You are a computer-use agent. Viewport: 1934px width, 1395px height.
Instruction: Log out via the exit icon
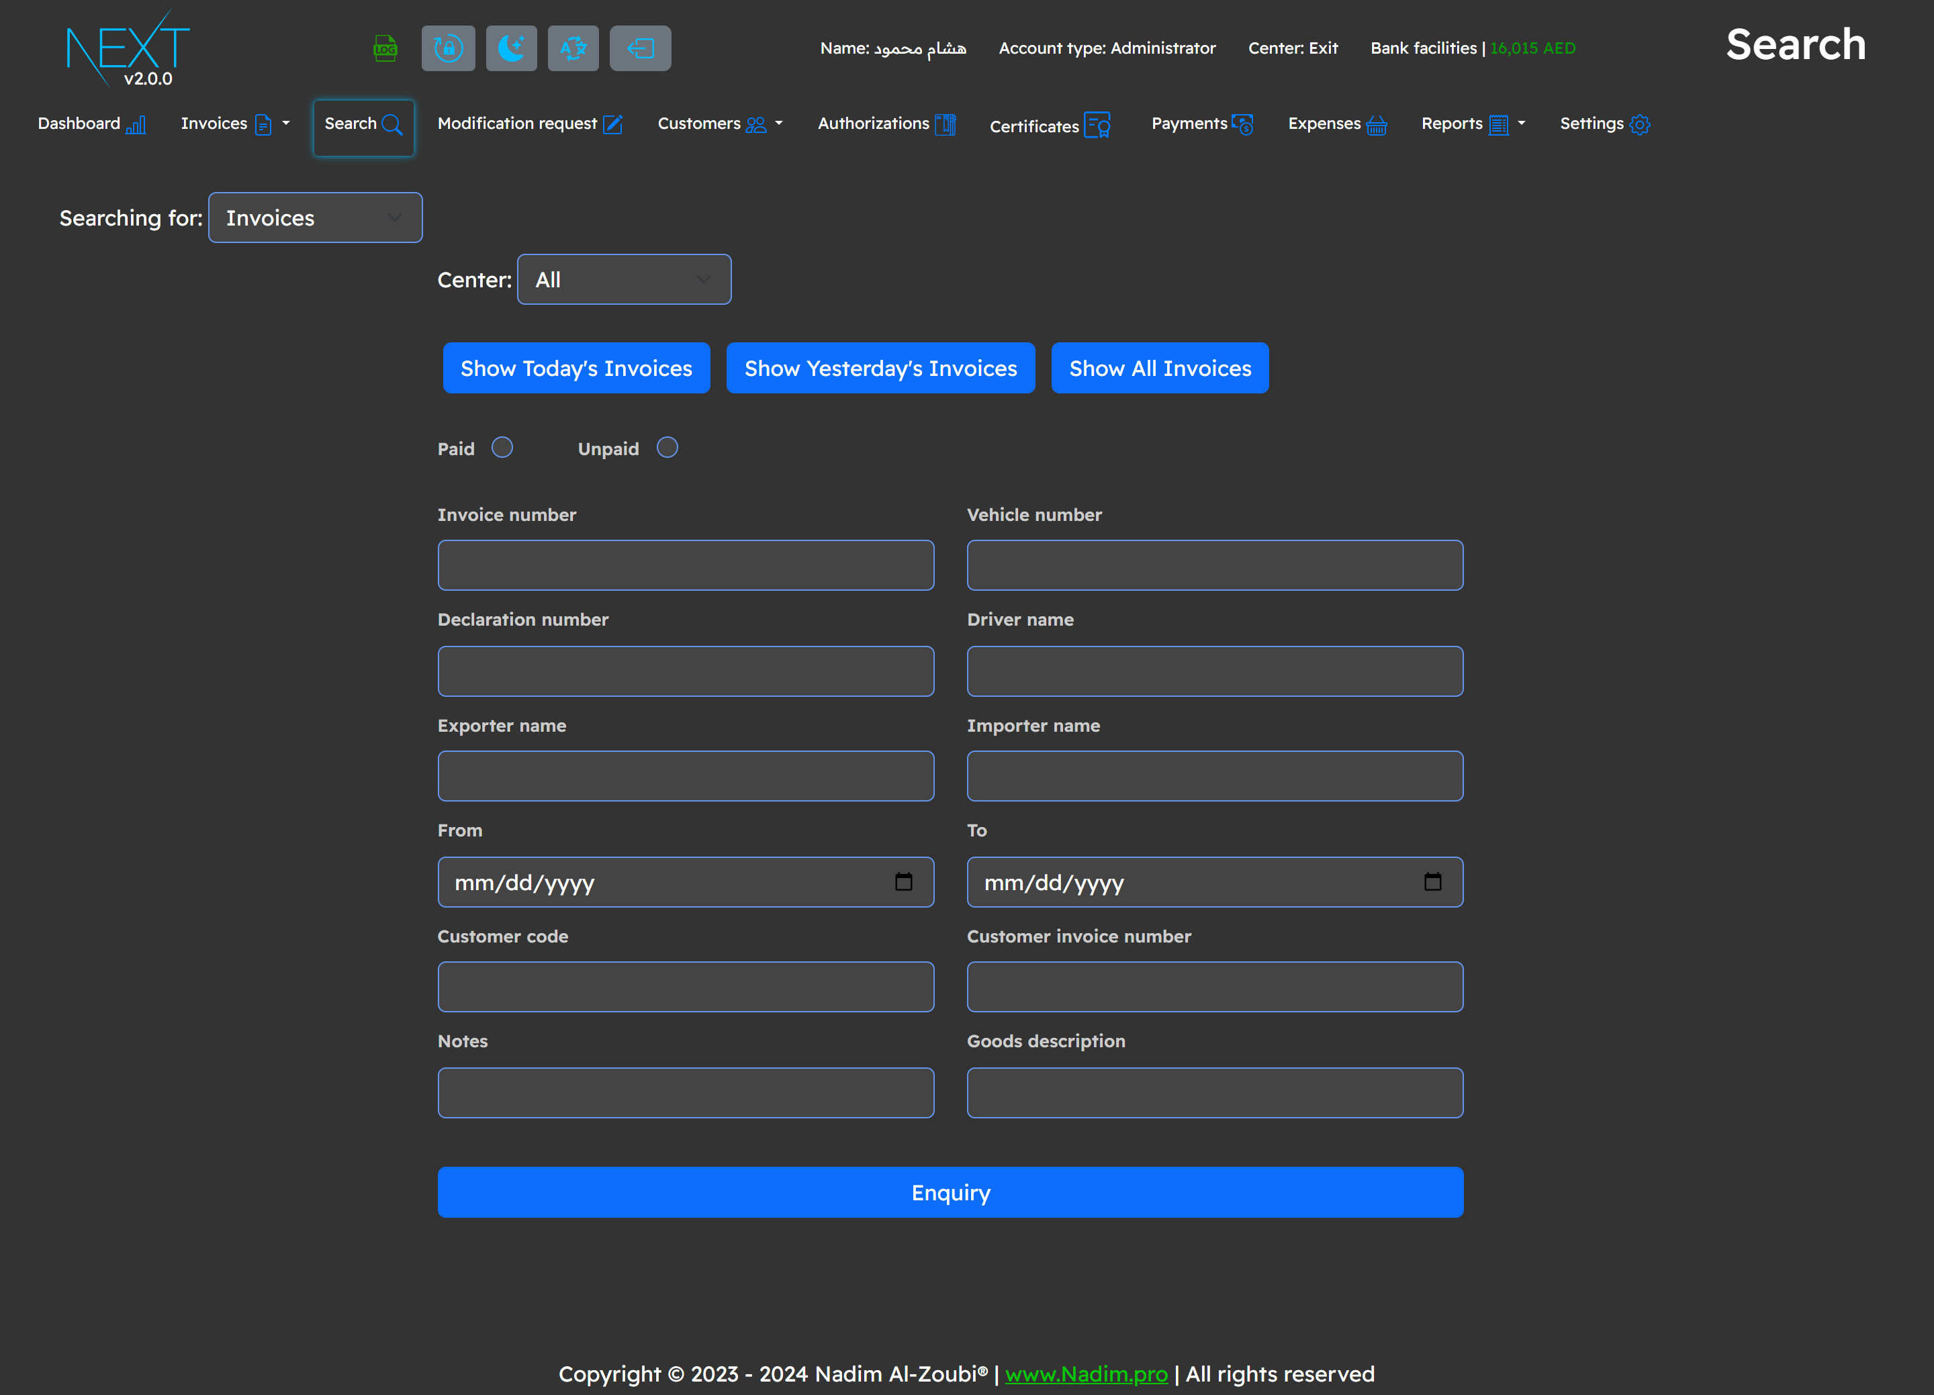(x=639, y=48)
